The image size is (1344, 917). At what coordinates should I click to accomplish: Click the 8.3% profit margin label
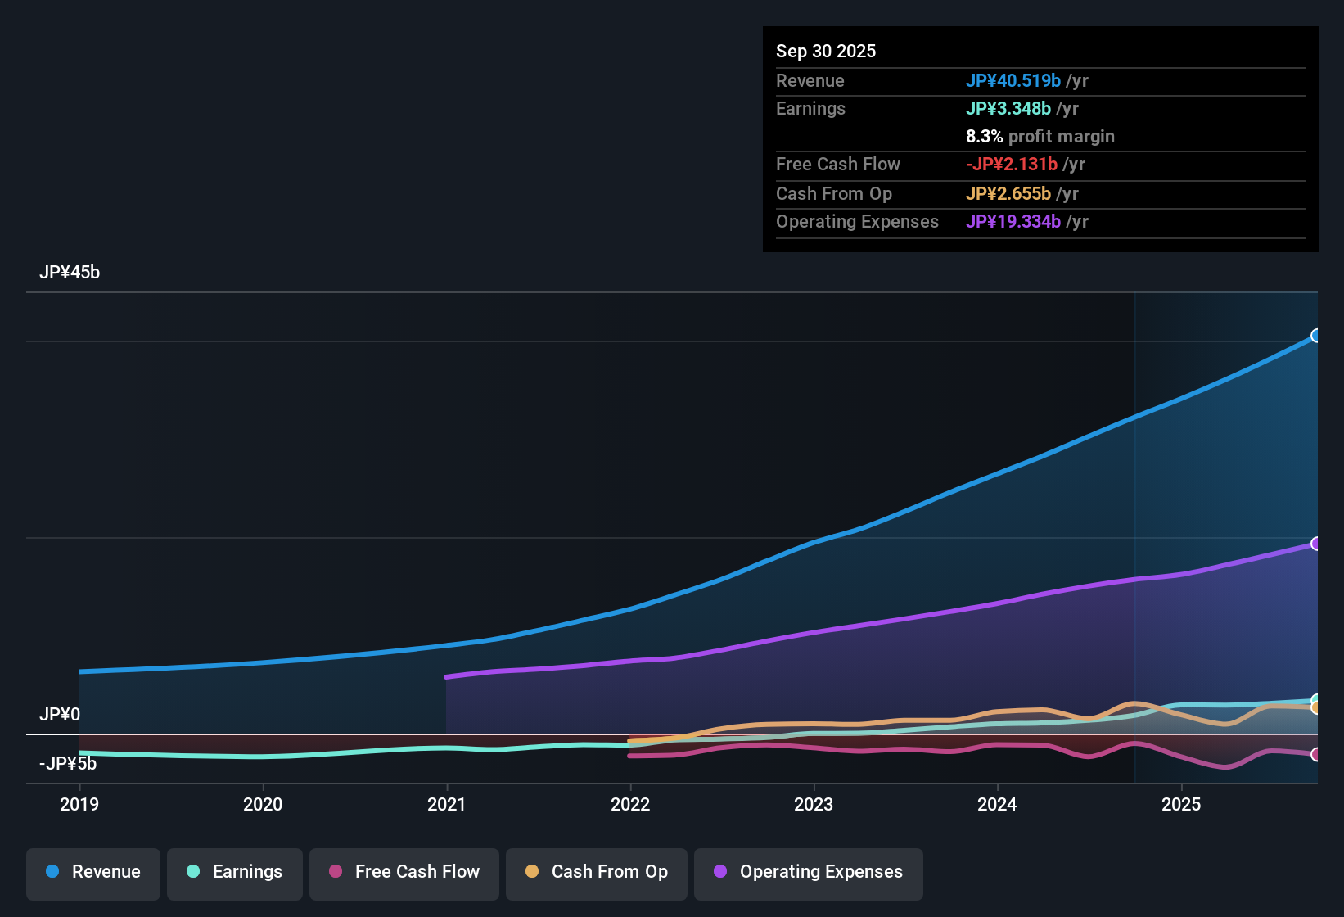pos(1040,137)
